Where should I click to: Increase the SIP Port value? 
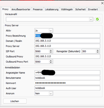pyautogui.click(x=51, y=50)
